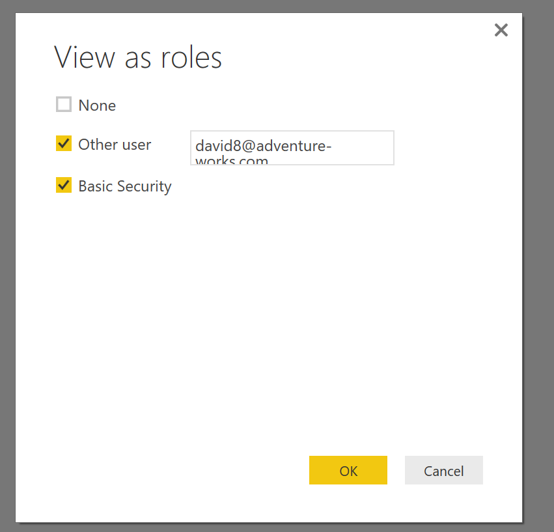Place cursor on 'david8@adventure-' text
The image size is (554, 532).
263,146
